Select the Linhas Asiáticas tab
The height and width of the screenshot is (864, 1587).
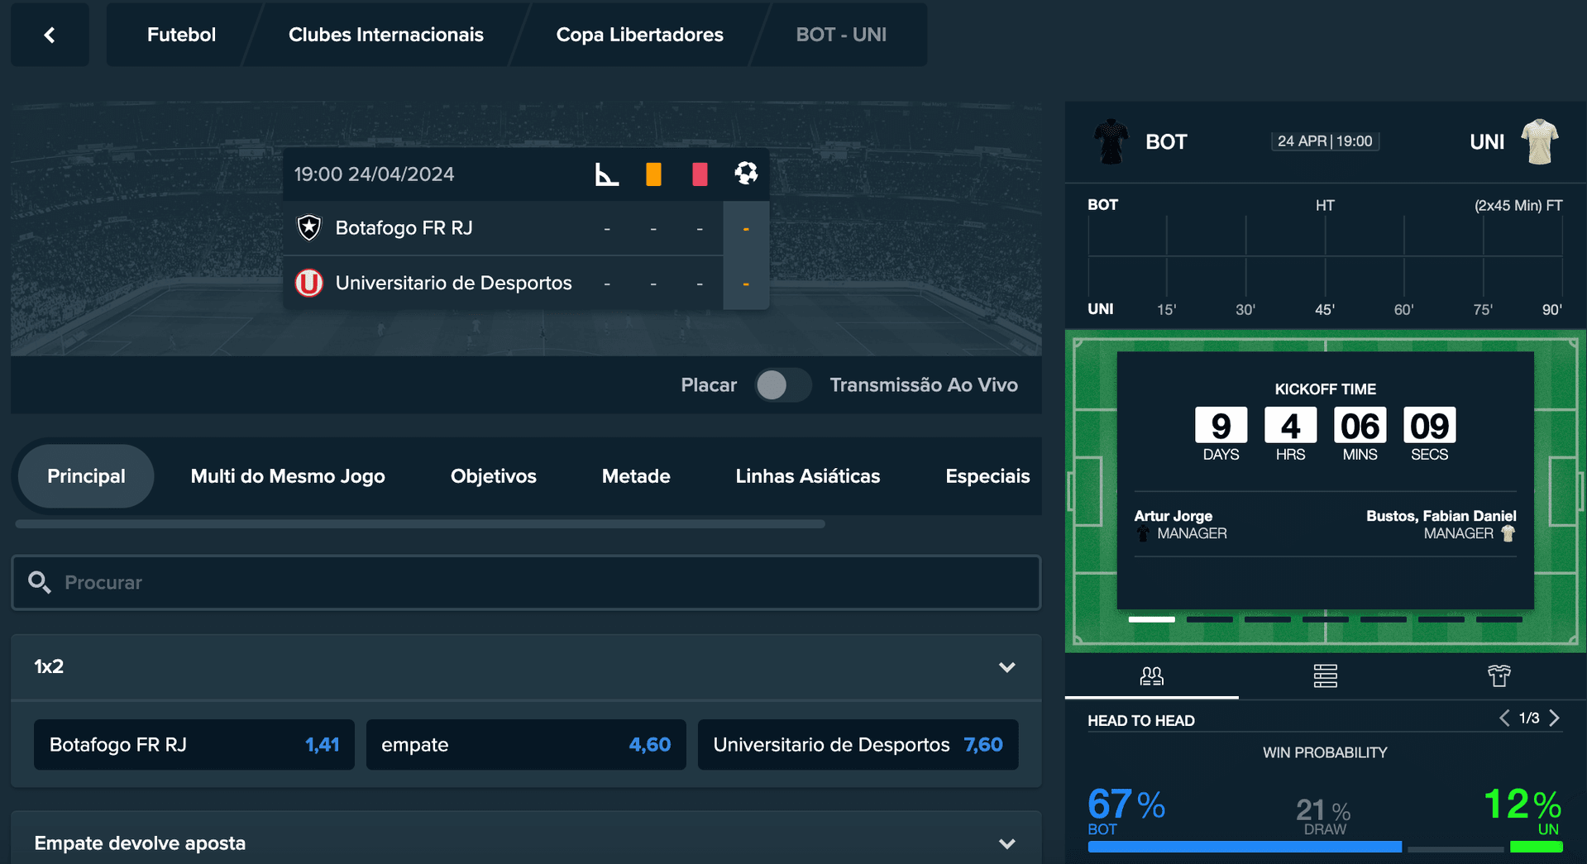click(x=807, y=476)
